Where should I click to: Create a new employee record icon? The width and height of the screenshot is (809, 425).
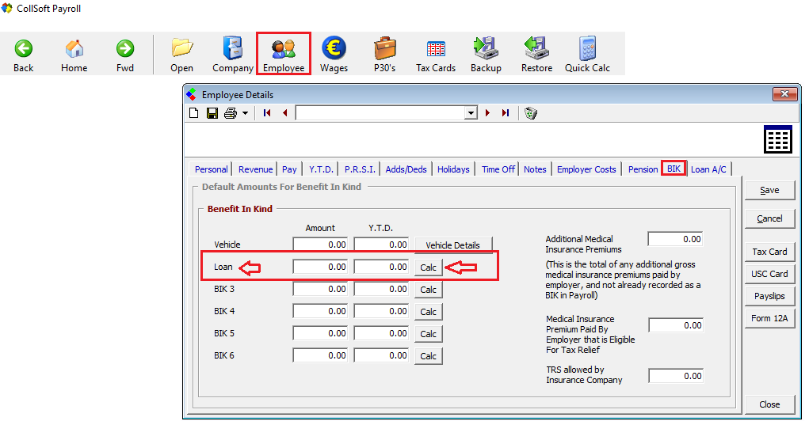(x=194, y=113)
